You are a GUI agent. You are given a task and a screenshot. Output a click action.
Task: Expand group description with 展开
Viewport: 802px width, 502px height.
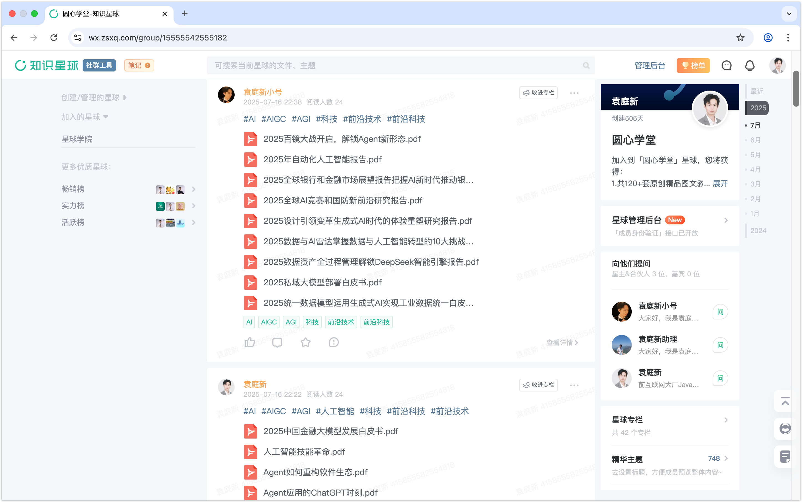click(x=720, y=184)
